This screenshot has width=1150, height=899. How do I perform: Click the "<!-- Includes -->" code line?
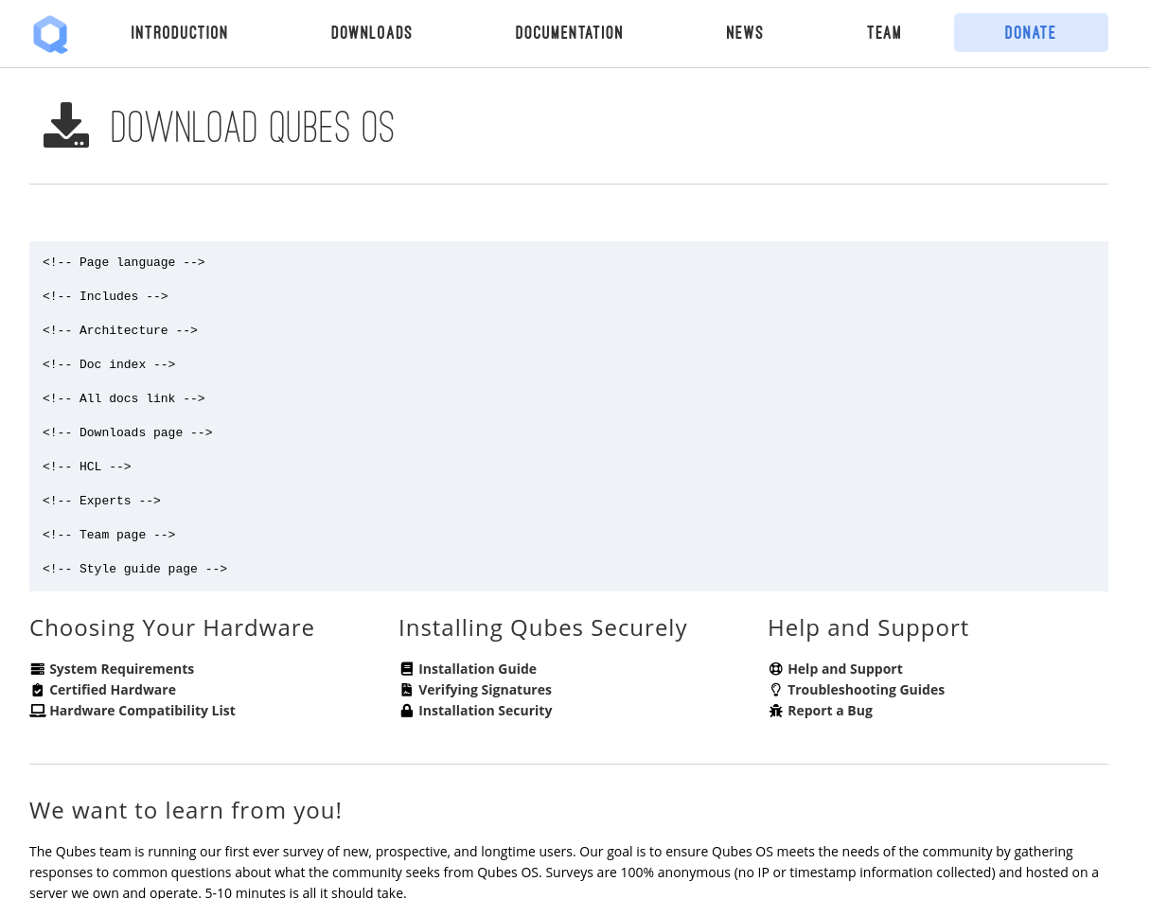(x=105, y=296)
